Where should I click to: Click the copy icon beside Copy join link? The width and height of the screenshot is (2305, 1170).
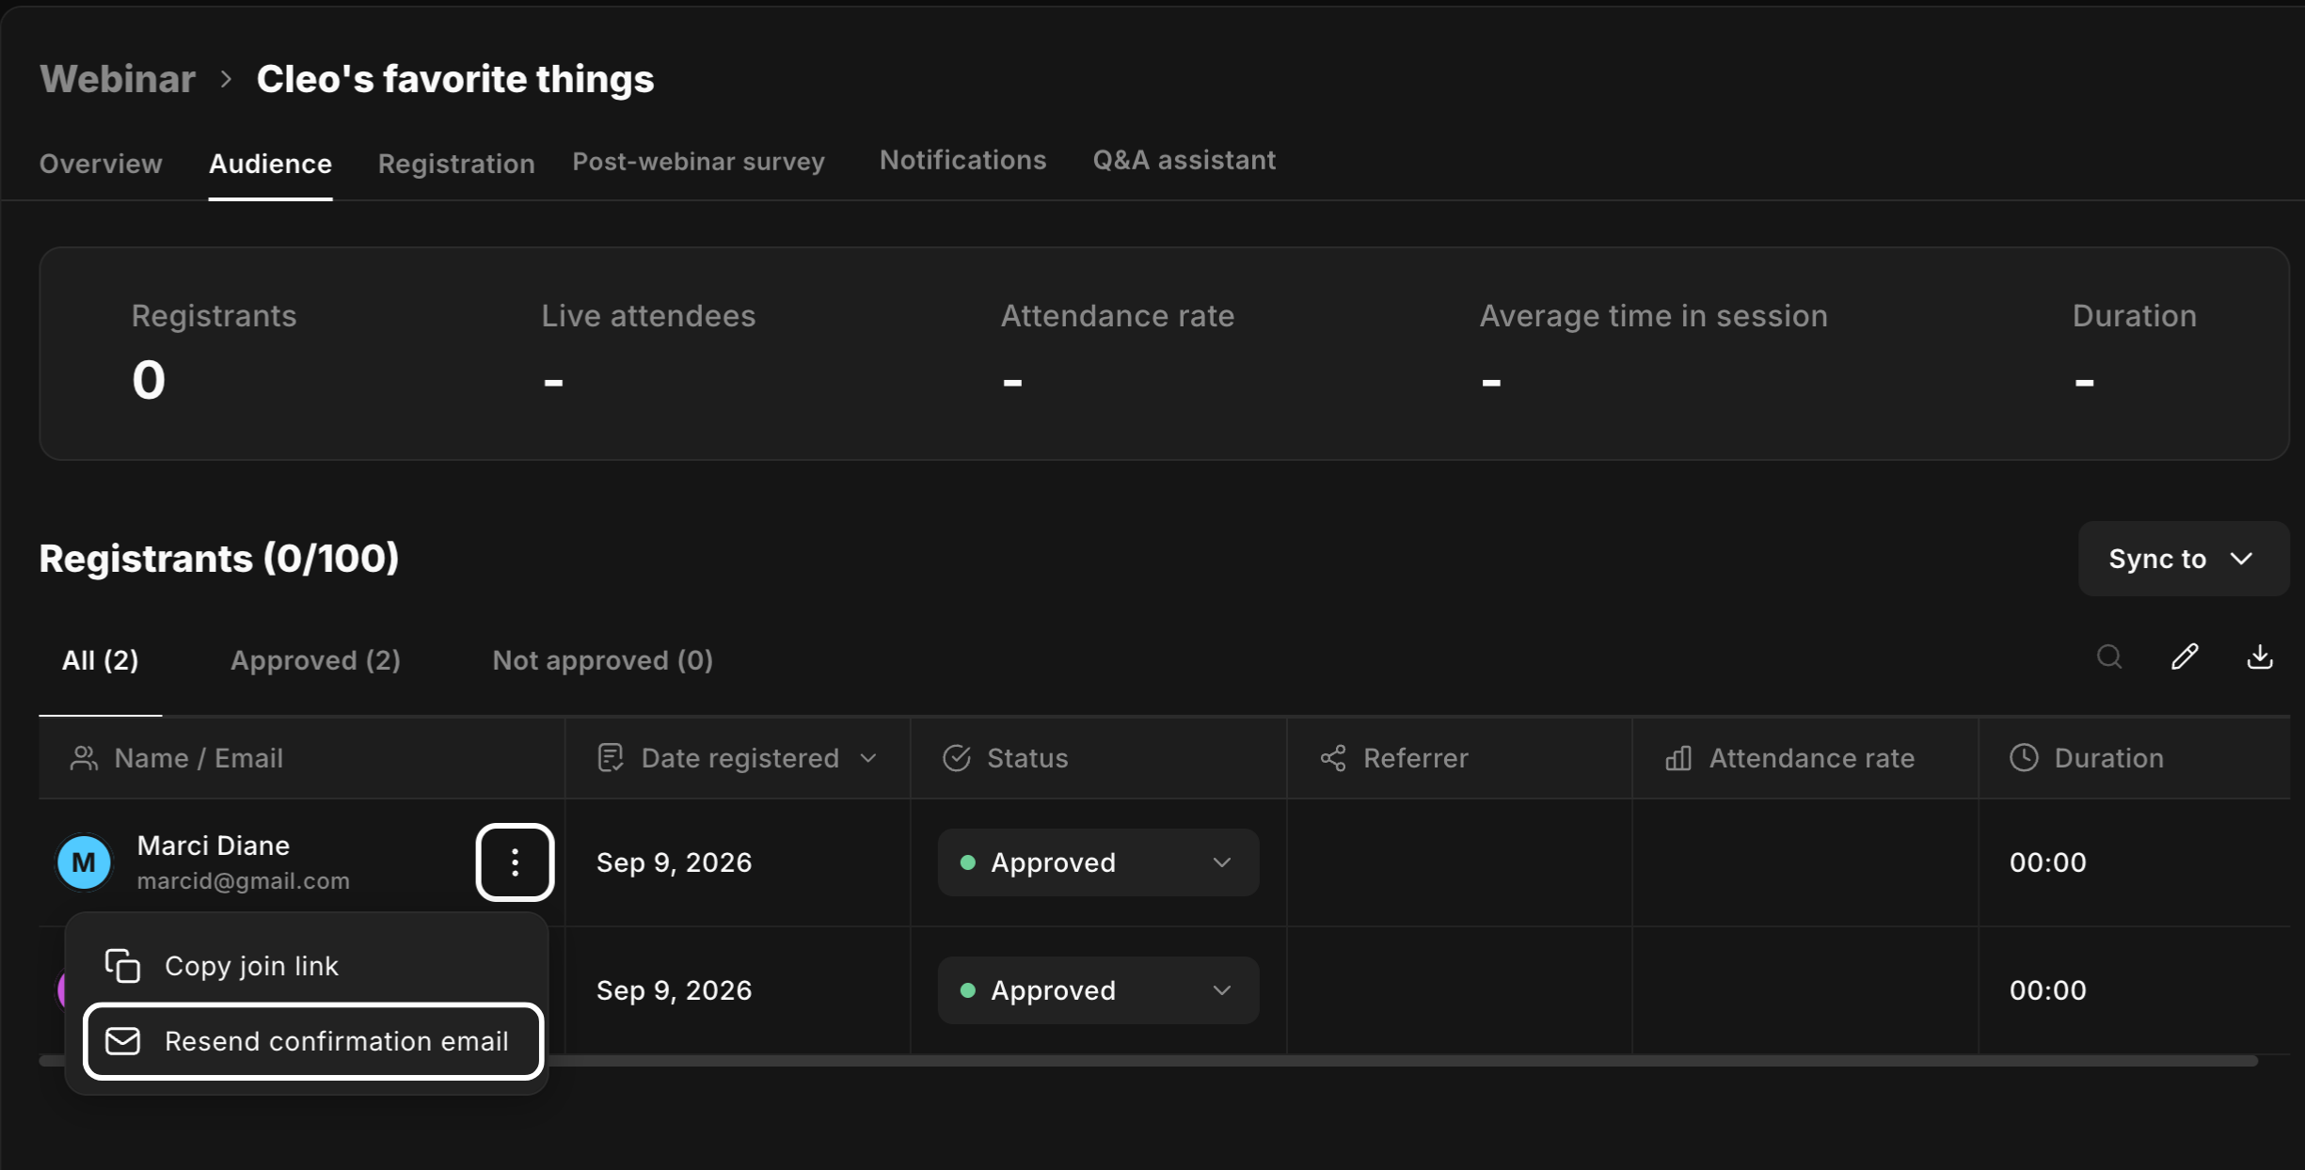[x=122, y=966]
